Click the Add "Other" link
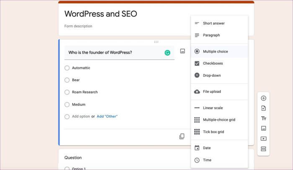The height and width of the screenshot is (170, 293). pos(107,117)
